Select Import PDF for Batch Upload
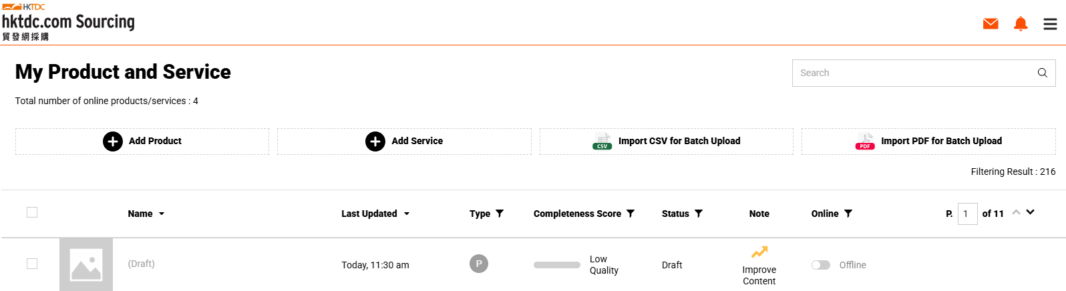Screen dimensions: 1066x291 coord(928,141)
